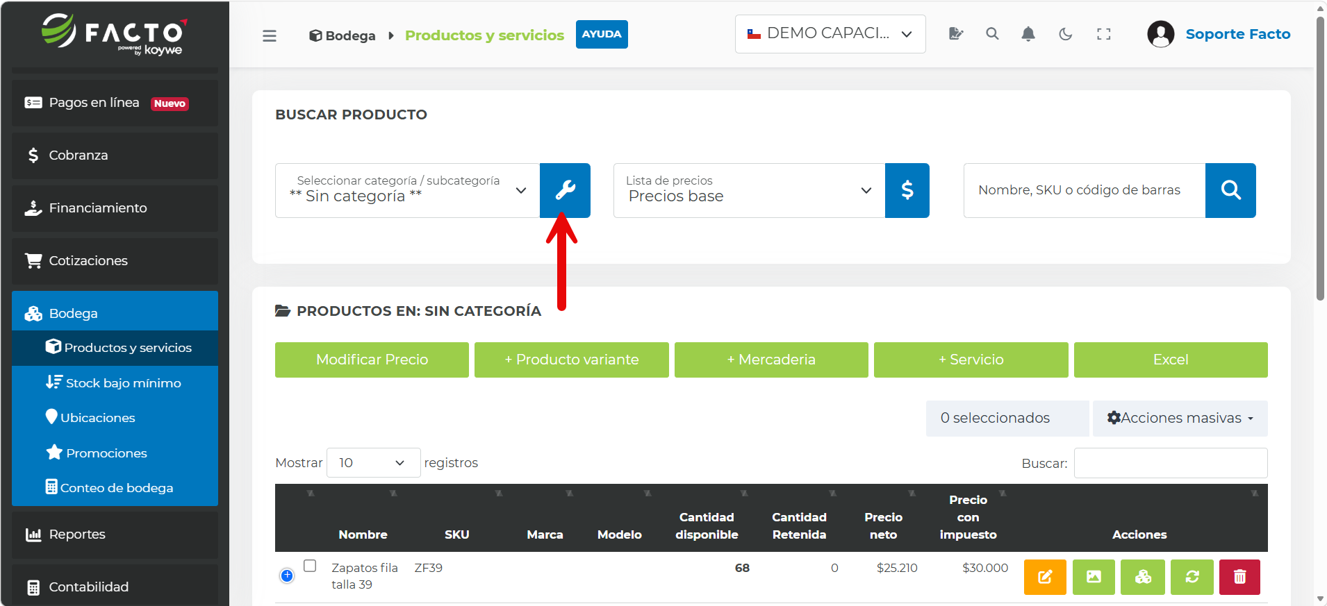Expand the Acciones masivas dropdown
This screenshot has height=606, width=1327.
pyautogui.click(x=1180, y=418)
